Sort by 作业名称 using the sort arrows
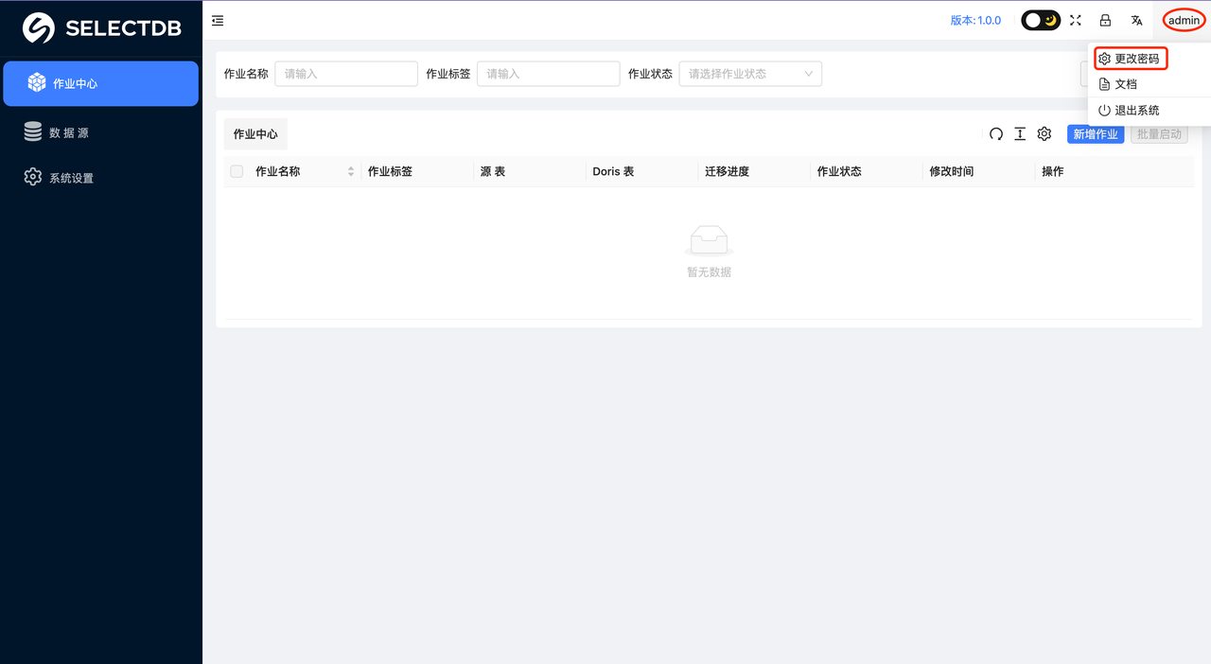This screenshot has width=1211, height=664. 351,171
